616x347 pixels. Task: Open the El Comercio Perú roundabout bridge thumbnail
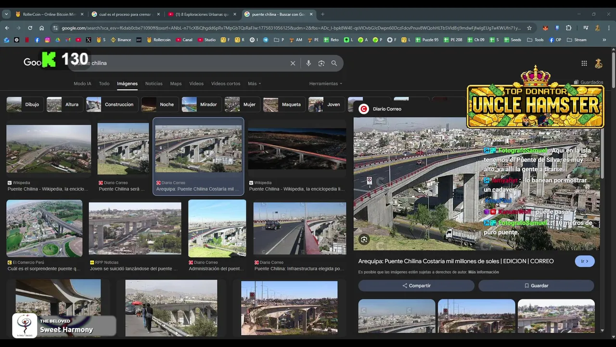tap(44, 228)
